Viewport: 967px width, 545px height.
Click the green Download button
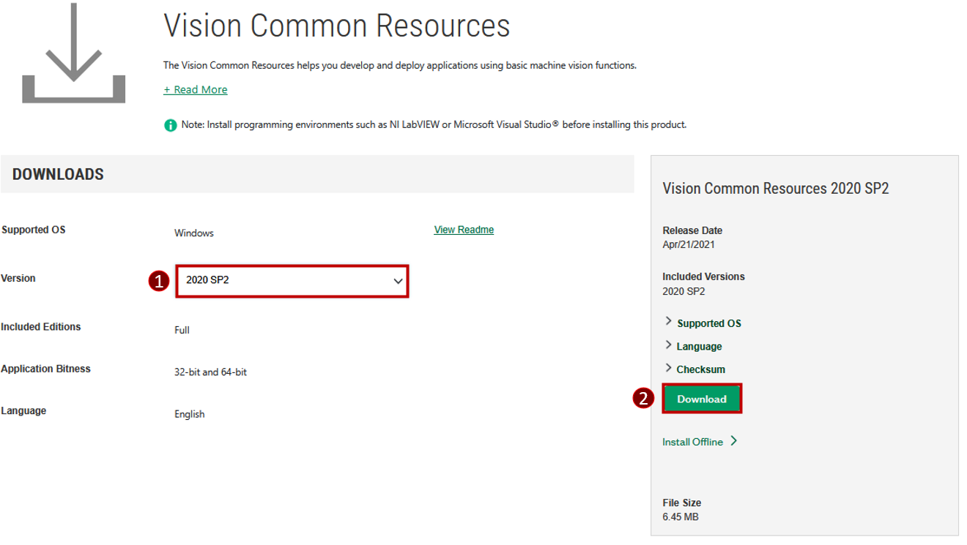pos(701,398)
